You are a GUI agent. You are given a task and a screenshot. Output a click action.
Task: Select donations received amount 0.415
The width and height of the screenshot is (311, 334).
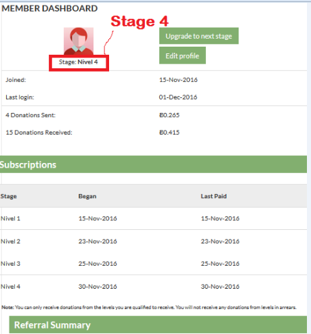pos(169,133)
